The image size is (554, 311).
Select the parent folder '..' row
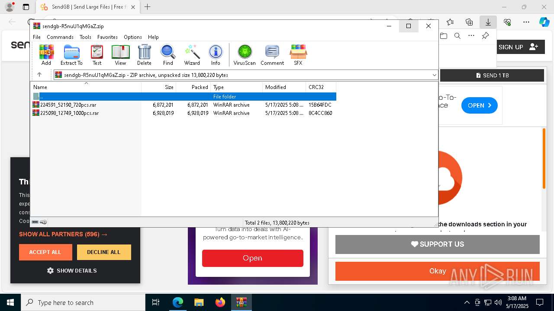(184, 97)
